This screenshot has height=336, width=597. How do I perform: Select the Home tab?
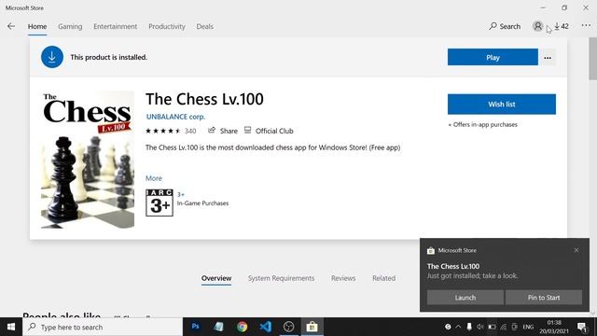tap(37, 26)
